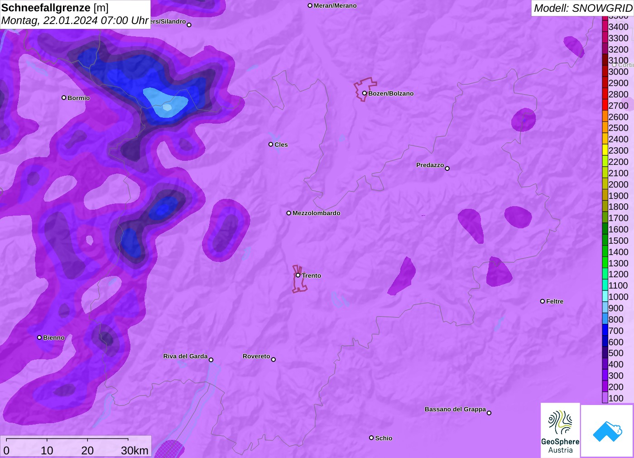
Task: Click the Feltre map label
Action: tap(555, 301)
